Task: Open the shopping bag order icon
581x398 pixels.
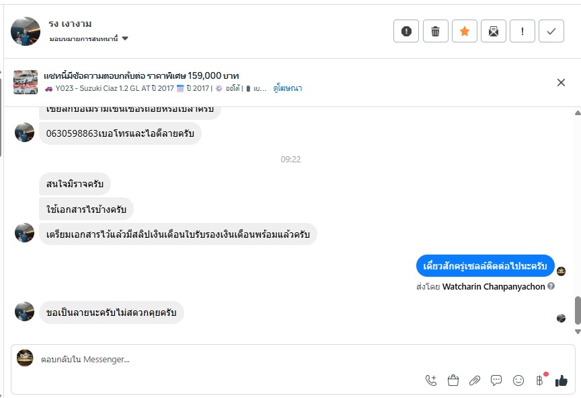Action: click(453, 380)
